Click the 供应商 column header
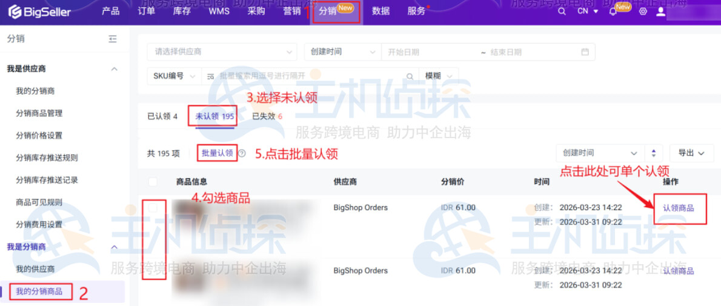 pyautogui.click(x=345, y=182)
